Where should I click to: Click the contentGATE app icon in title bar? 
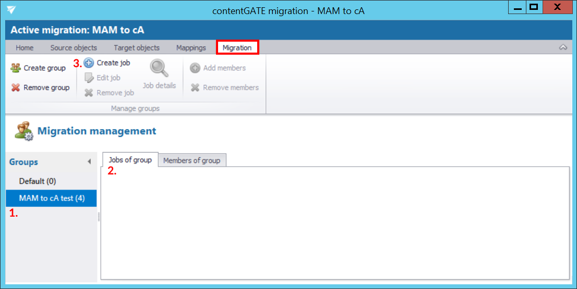coord(11,9)
